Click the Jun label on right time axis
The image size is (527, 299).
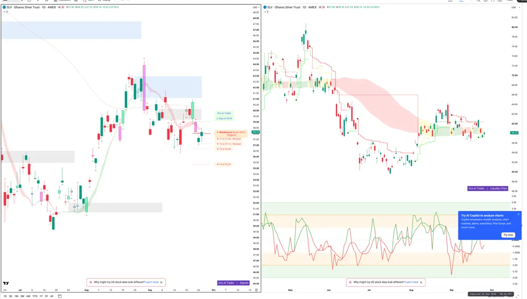click(329, 290)
